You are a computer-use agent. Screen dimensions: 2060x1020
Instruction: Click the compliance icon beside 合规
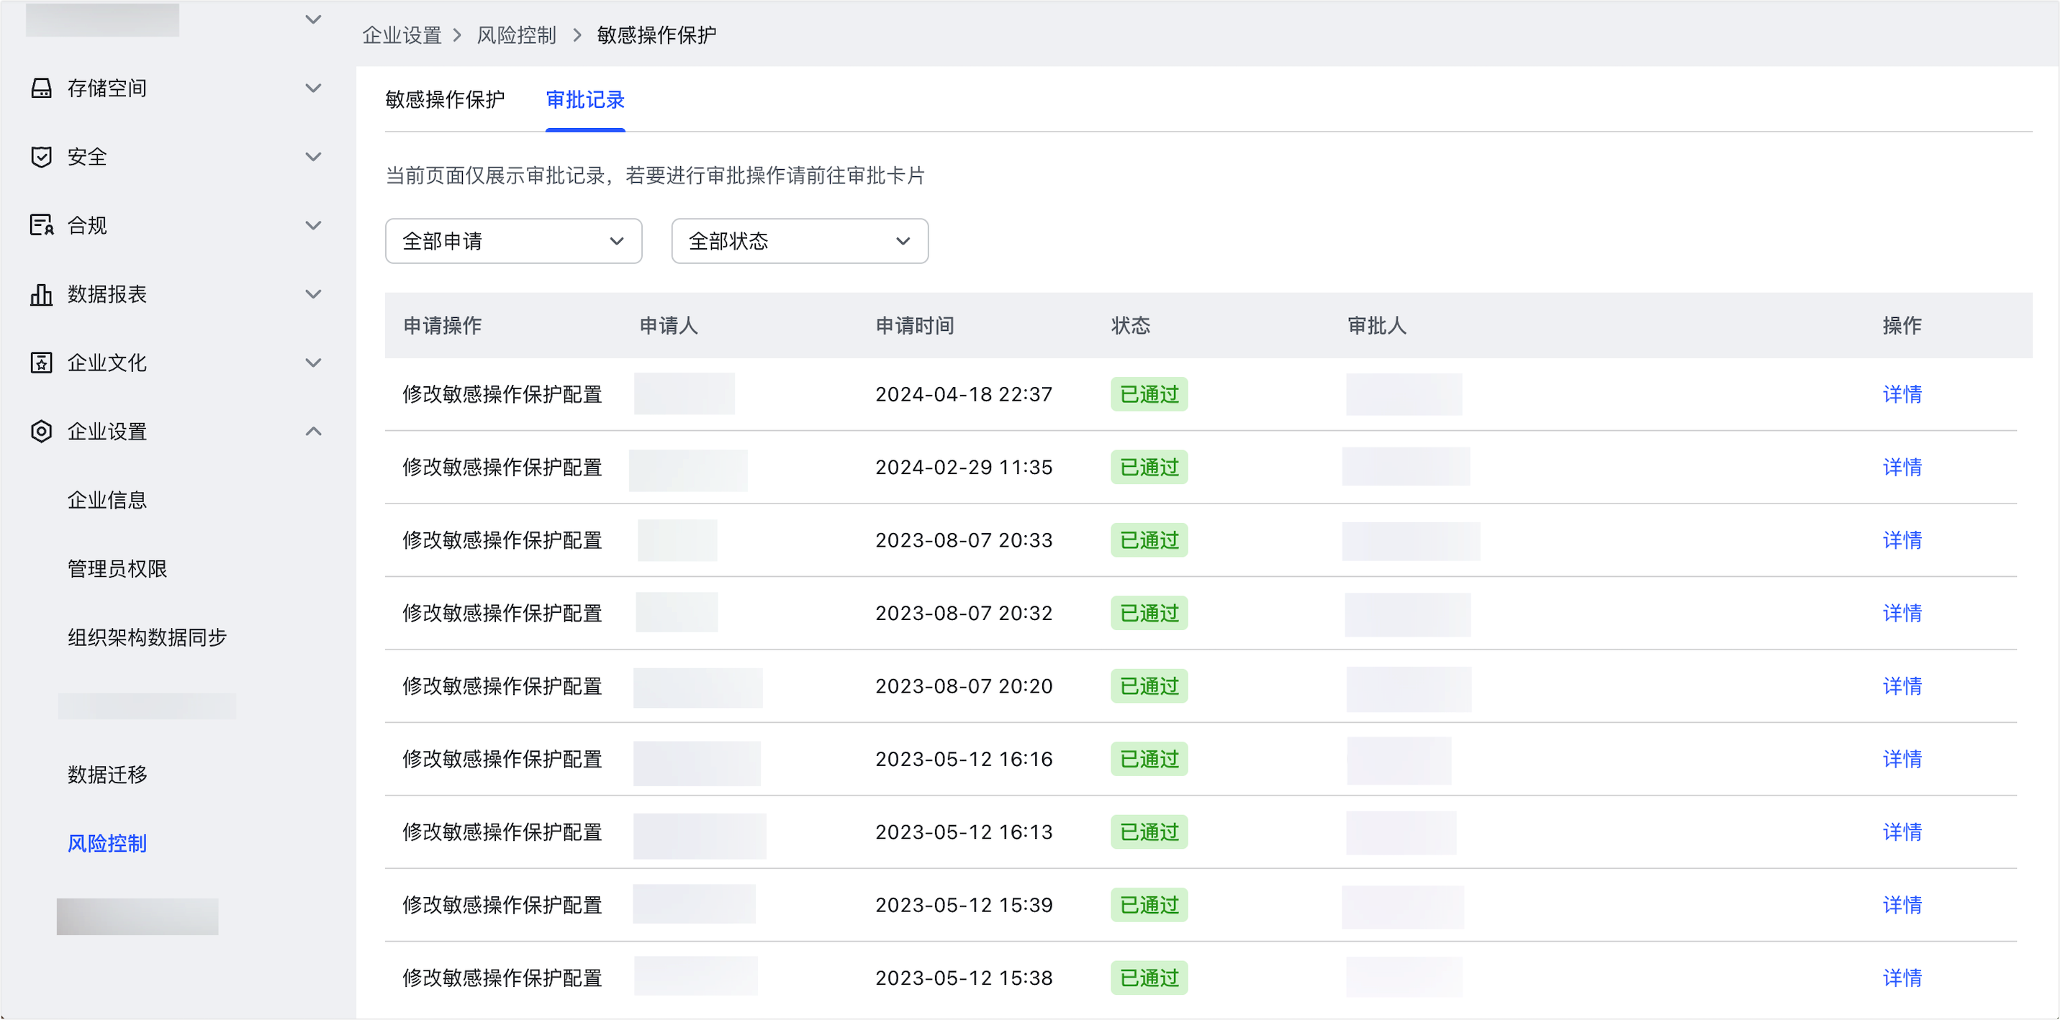click(x=42, y=225)
